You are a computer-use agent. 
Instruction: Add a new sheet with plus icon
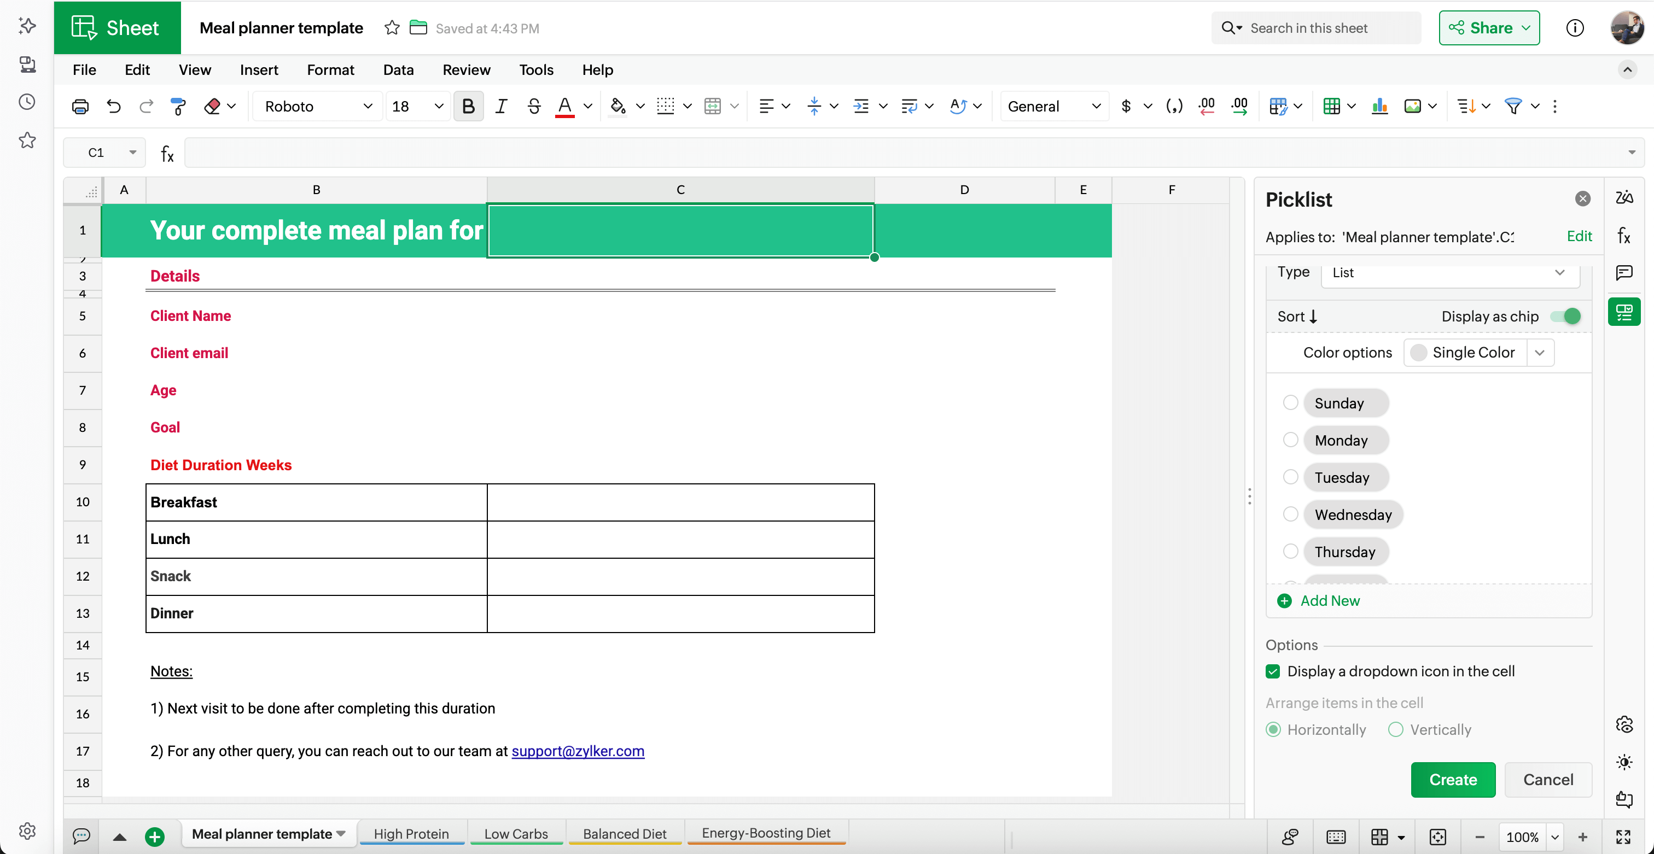(155, 837)
